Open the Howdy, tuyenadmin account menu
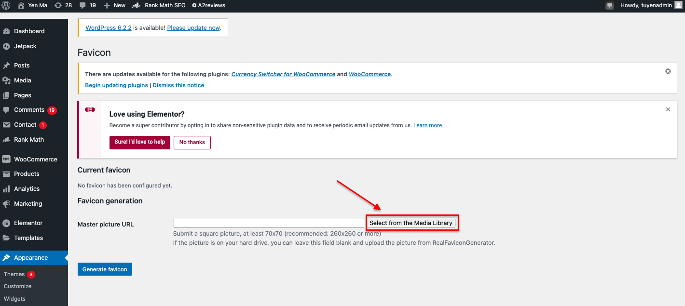The height and width of the screenshot is (306, 685). tap(651, 5)
